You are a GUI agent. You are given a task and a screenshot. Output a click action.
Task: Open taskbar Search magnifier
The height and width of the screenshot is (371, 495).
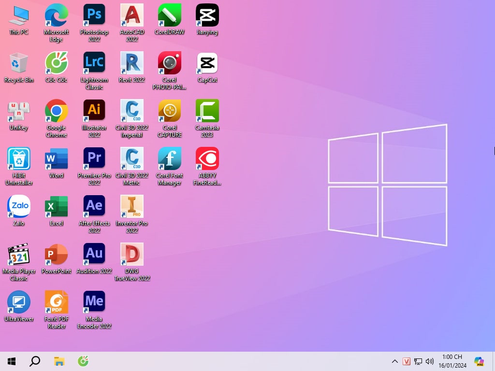tap(35, 361)
